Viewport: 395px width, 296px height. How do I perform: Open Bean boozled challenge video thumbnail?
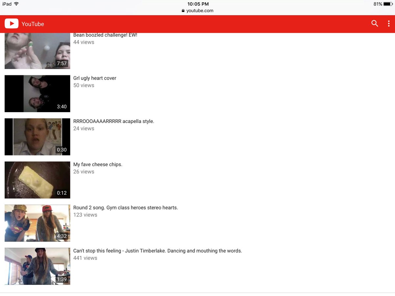pyautogui.click(x=37, y=51)
